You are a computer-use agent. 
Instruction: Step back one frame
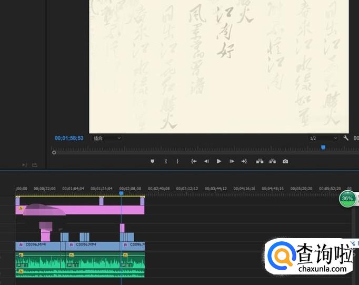(x=206, y=161)
